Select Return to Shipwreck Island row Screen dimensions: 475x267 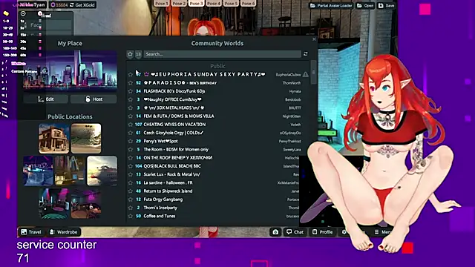coord(213,191)
